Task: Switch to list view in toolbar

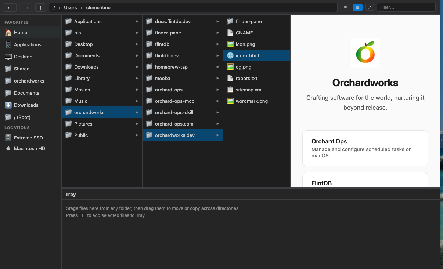Action: coord(345,7)
